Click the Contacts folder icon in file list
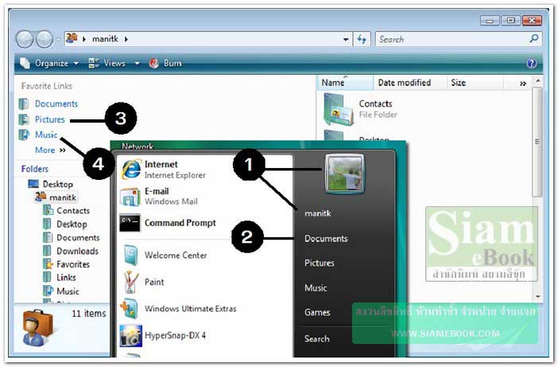 point(339,109)
